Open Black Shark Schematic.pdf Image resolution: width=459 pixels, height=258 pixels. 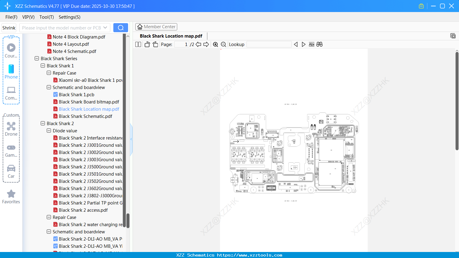pyautogui.click(x=86, y=116)
